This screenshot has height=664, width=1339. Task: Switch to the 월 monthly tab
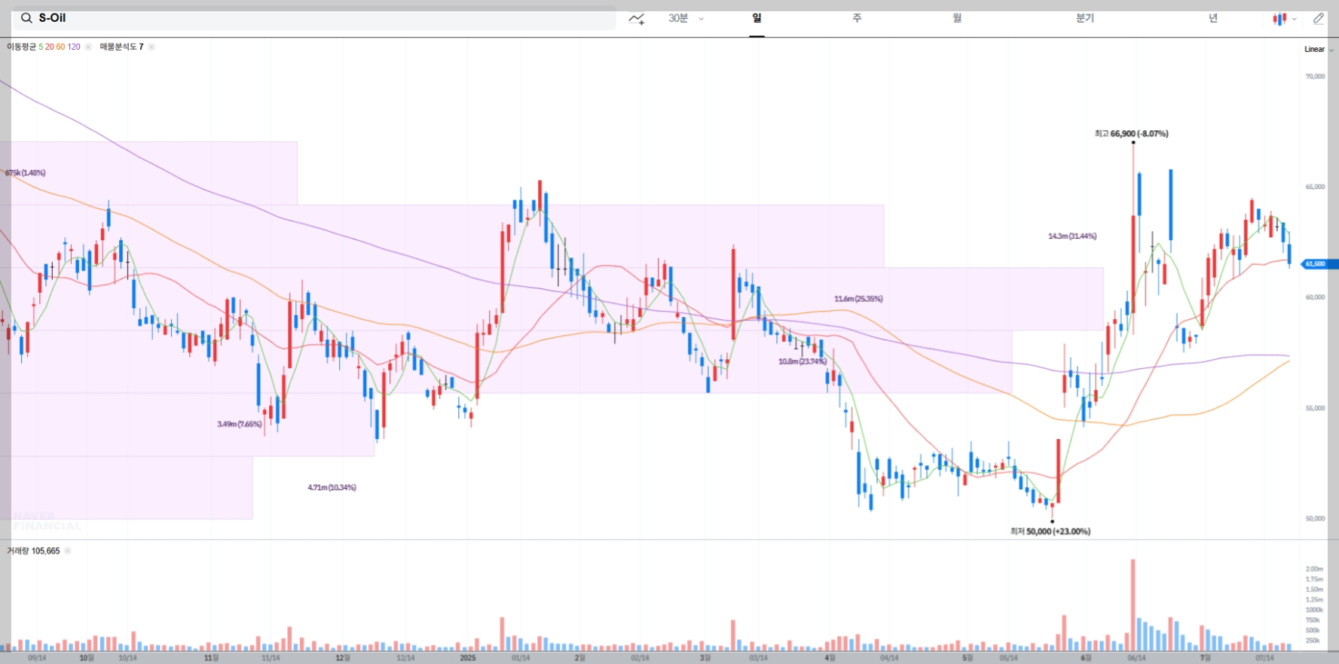click(x=957, y=18)
